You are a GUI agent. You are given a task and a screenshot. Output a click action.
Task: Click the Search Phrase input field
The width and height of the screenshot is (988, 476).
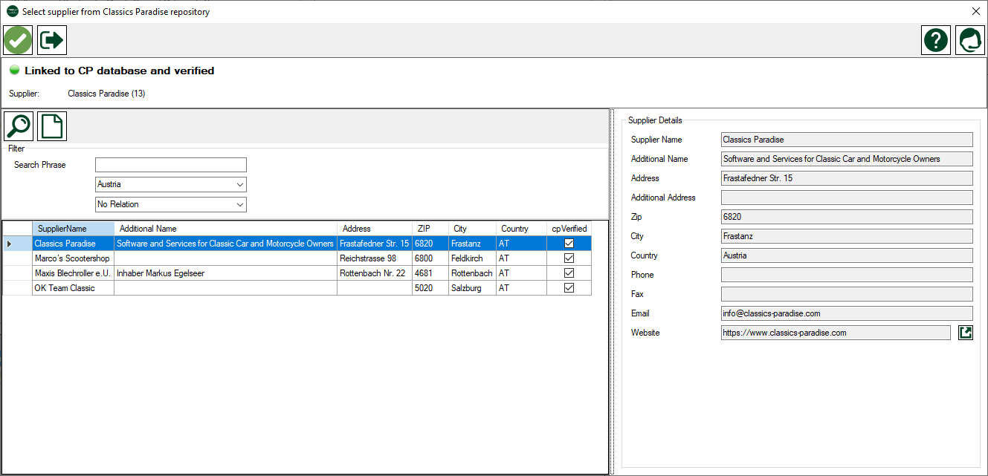(x=171, y=165)
